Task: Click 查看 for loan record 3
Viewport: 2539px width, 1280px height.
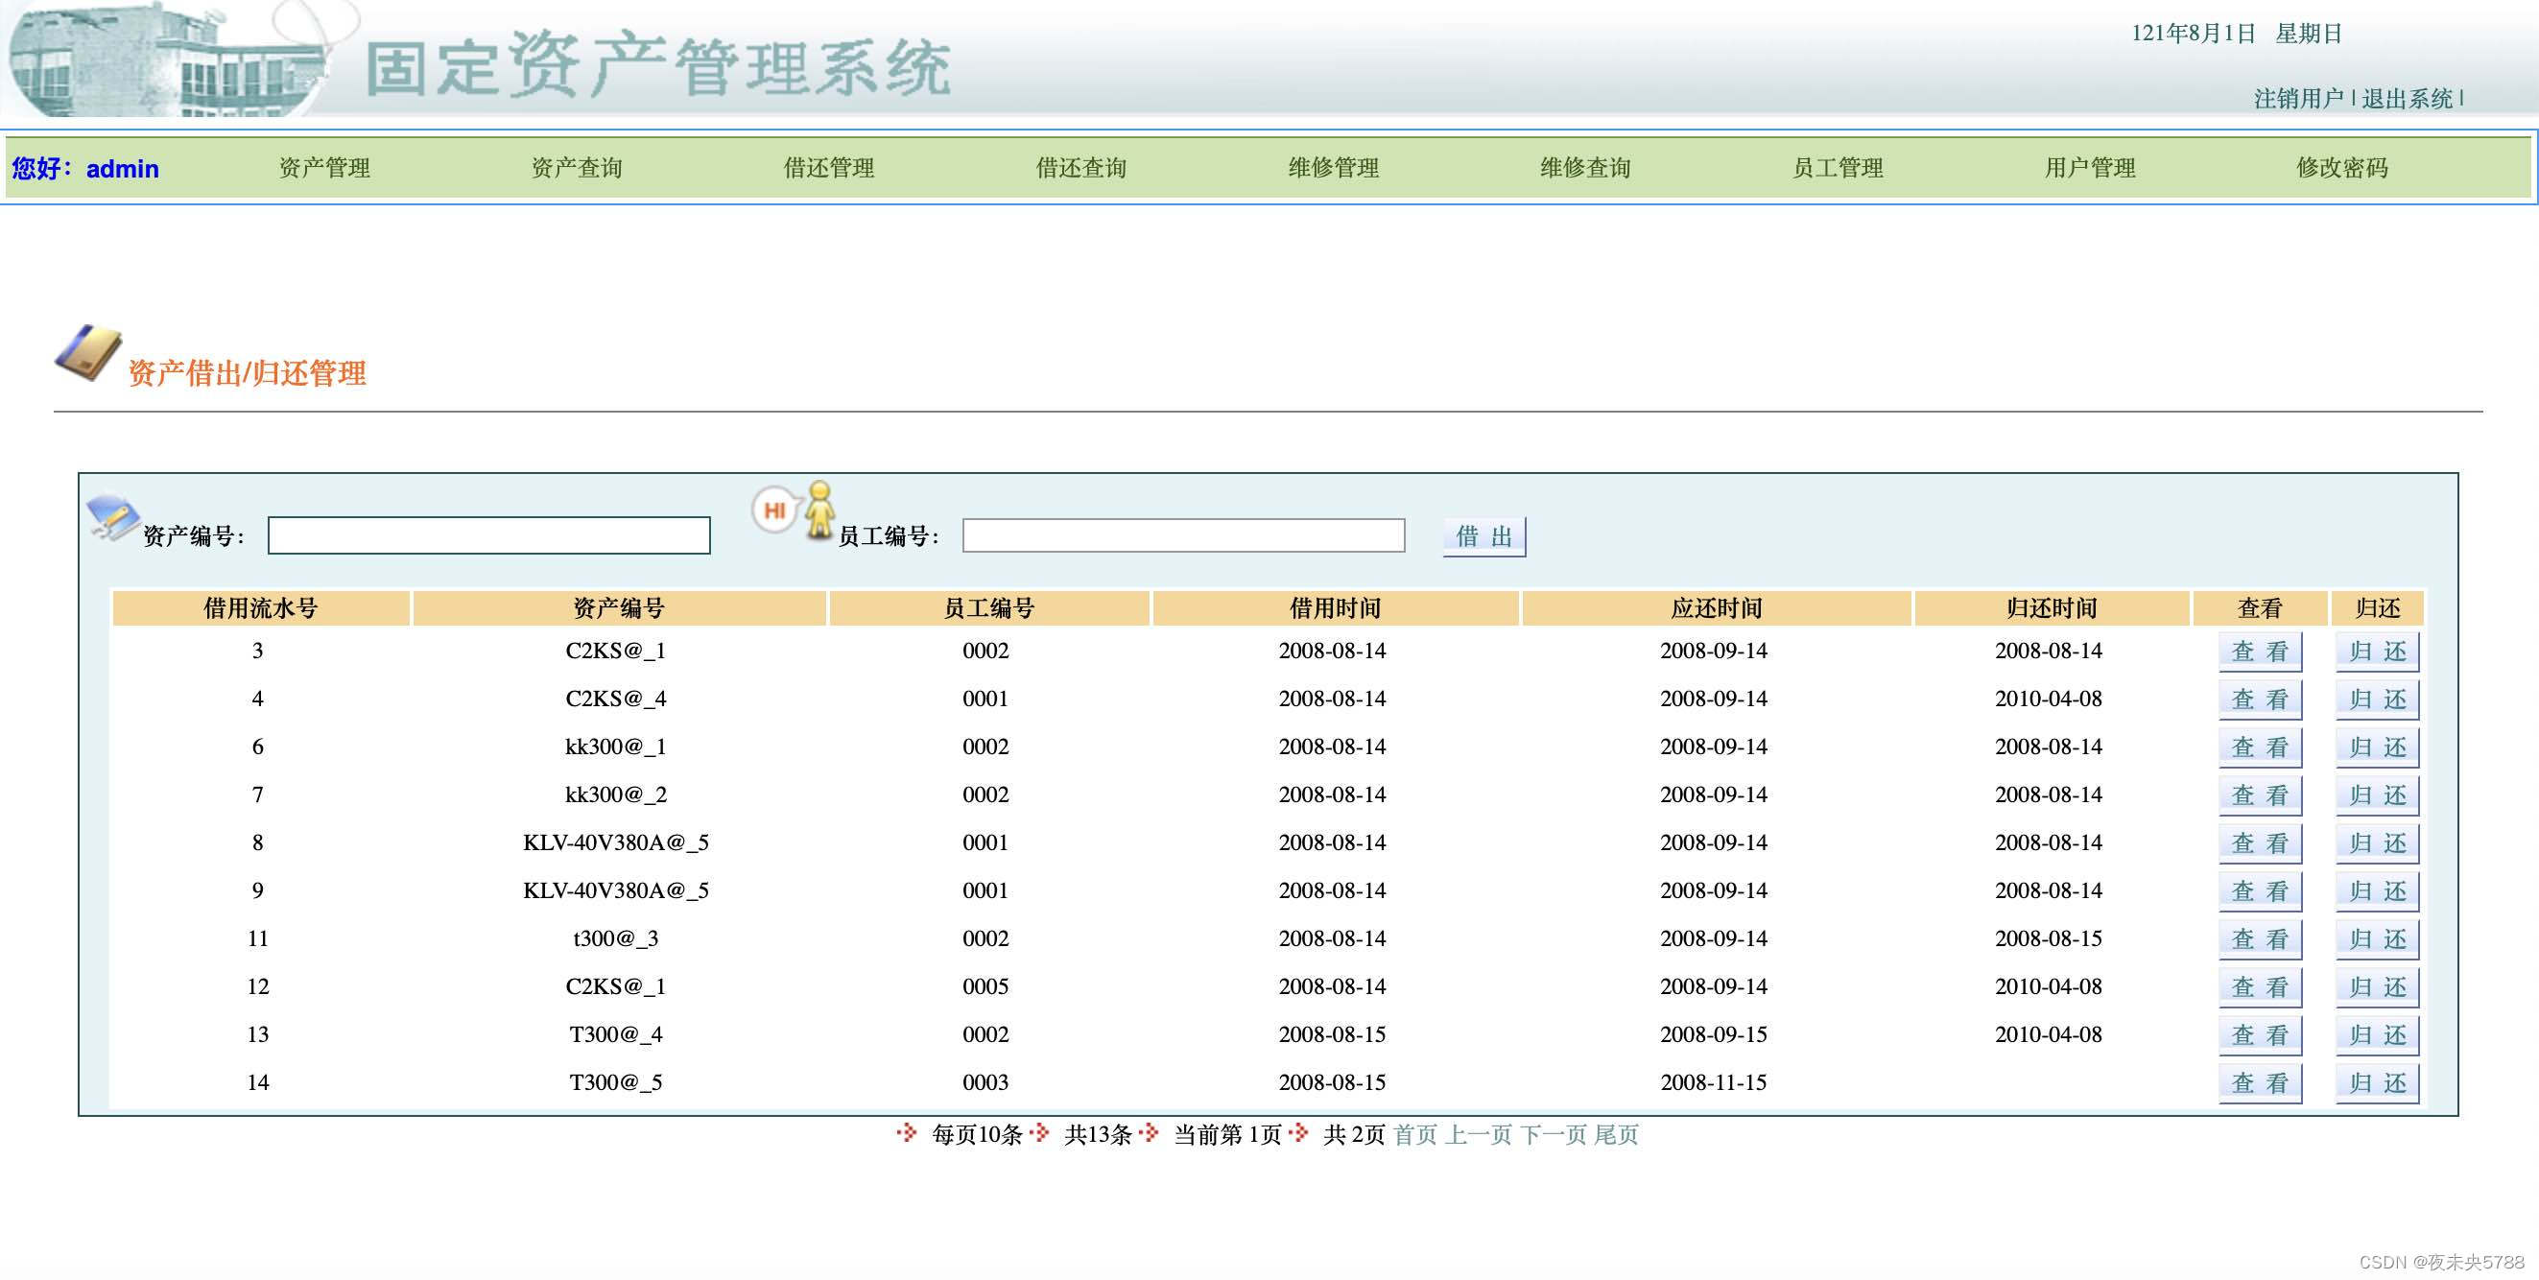Action: [x=2259, y=652]
